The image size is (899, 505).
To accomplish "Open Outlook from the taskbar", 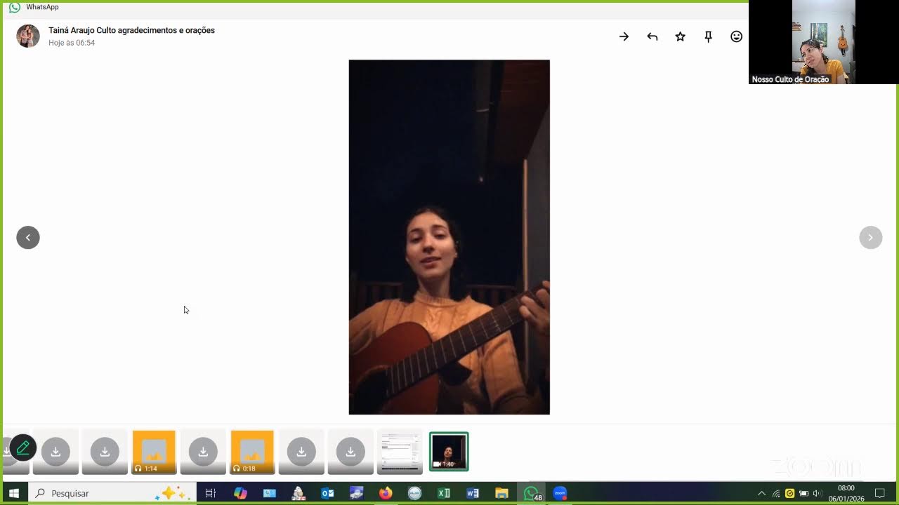I will 327,493.
